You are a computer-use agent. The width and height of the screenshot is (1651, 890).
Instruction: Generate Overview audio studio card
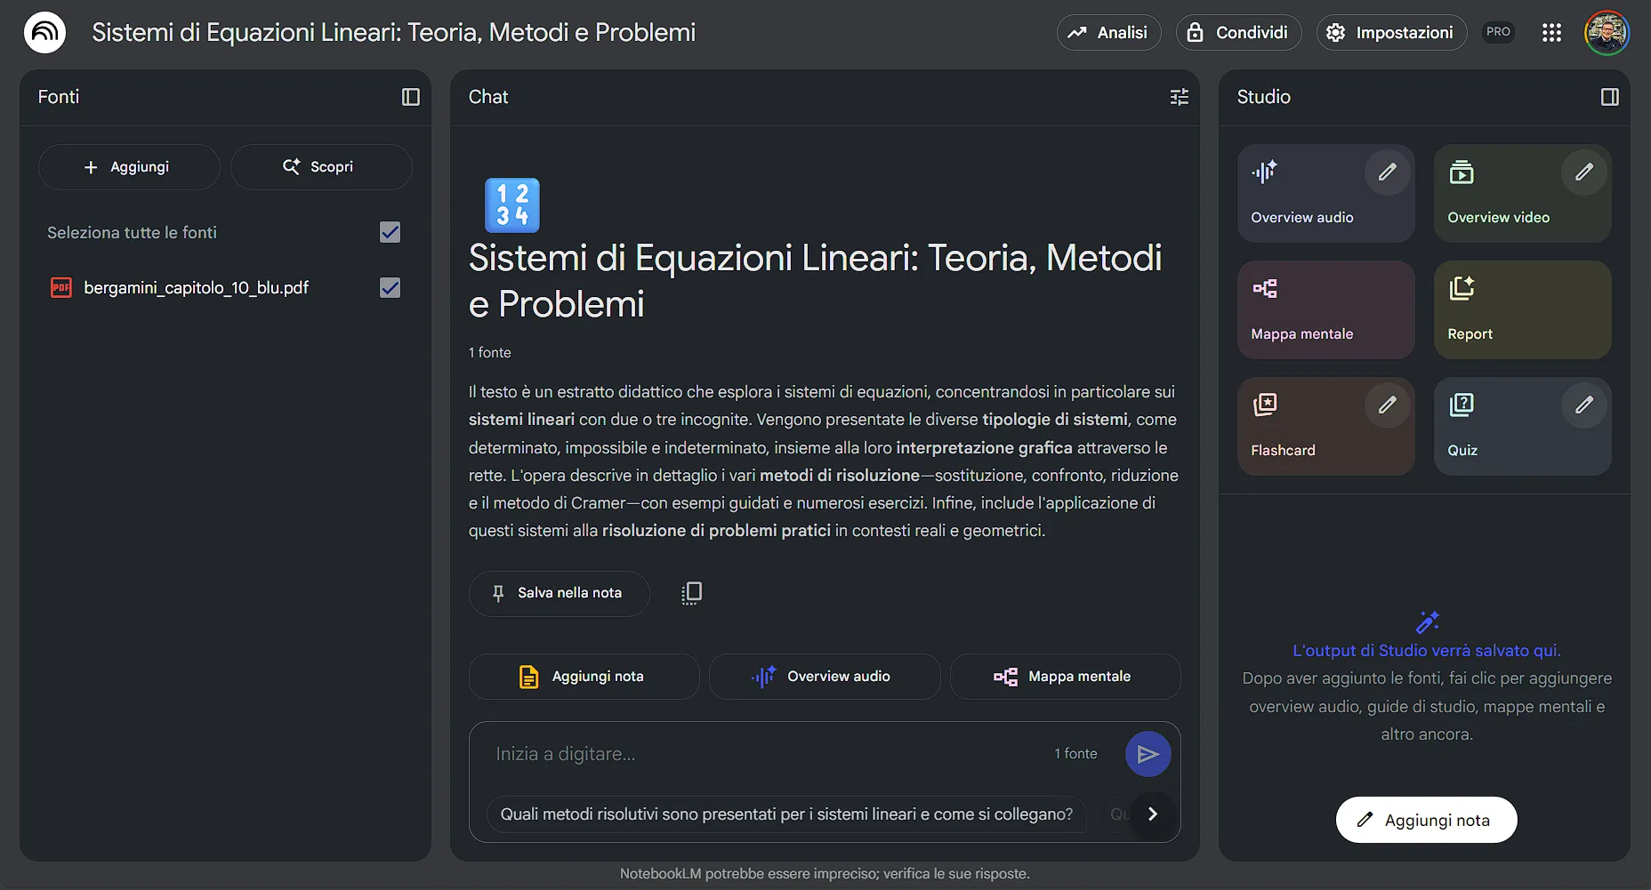tap(1325, 193)
